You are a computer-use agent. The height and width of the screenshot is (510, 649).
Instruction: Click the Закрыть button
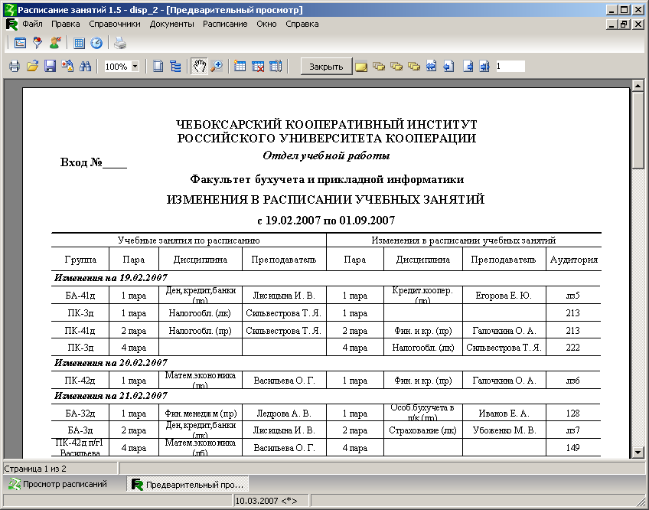pyautogui.click(x=326, y=67)
